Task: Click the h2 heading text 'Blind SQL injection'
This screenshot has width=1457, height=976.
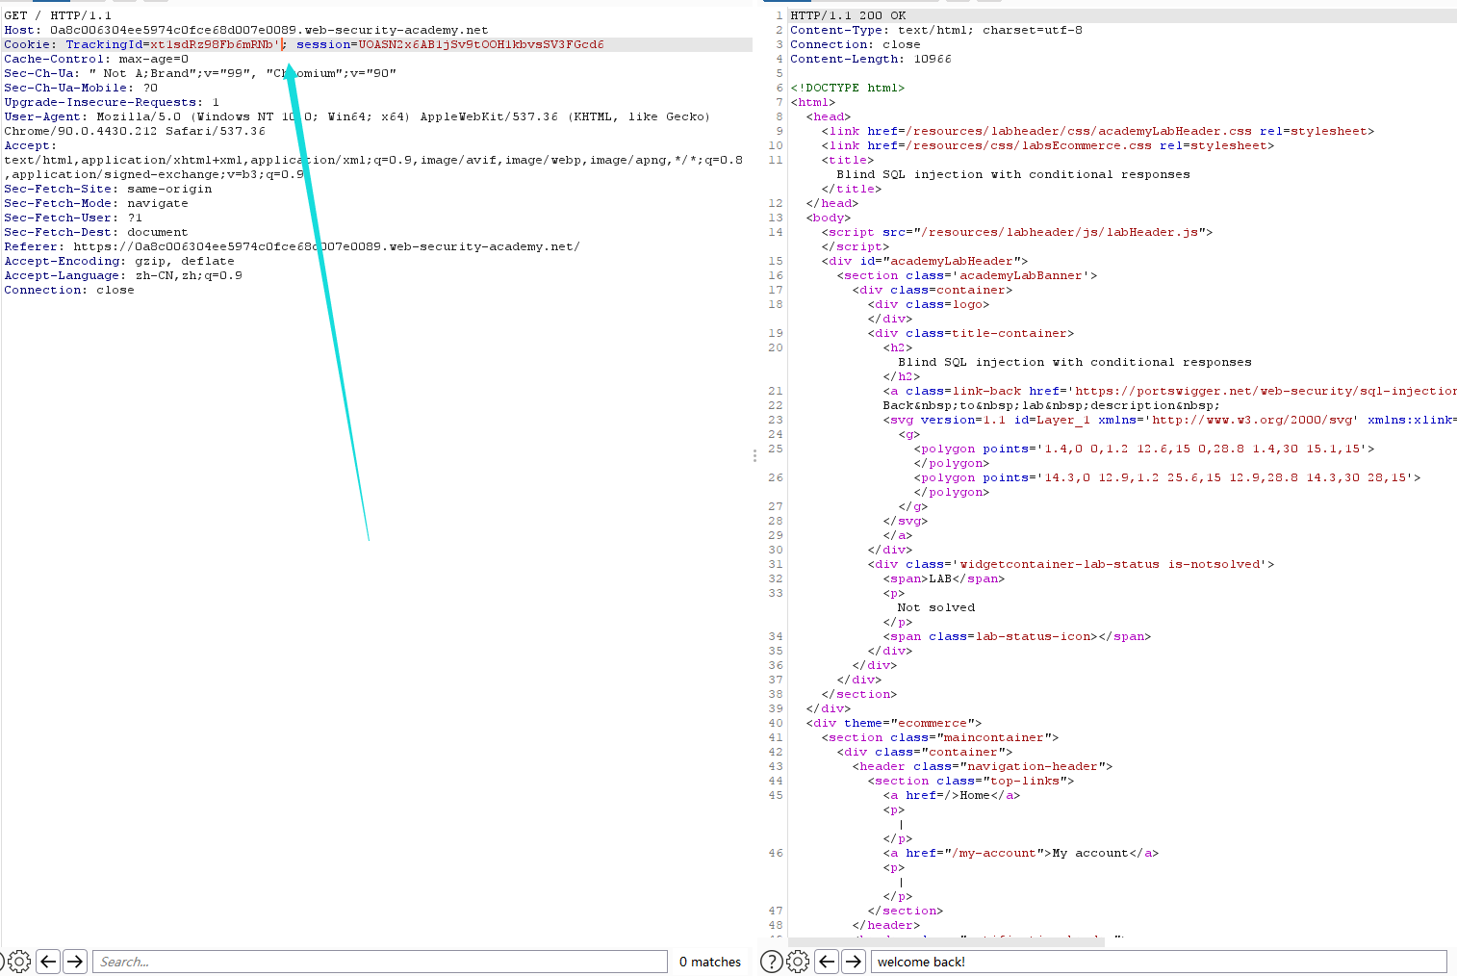Action: pos(1075,362)
